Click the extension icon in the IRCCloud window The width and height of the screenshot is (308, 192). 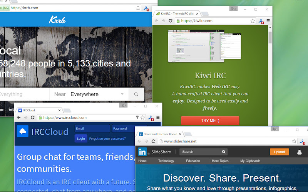pyautogui.click(x=151, y=118)
